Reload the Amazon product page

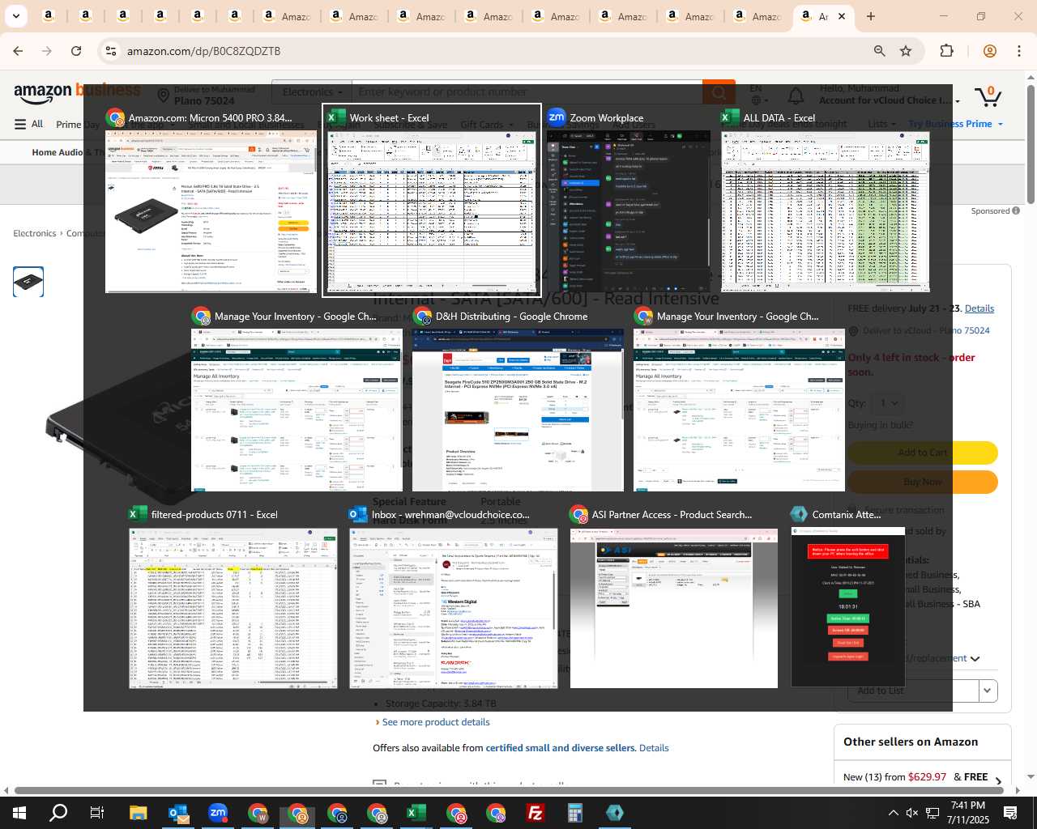76,51
